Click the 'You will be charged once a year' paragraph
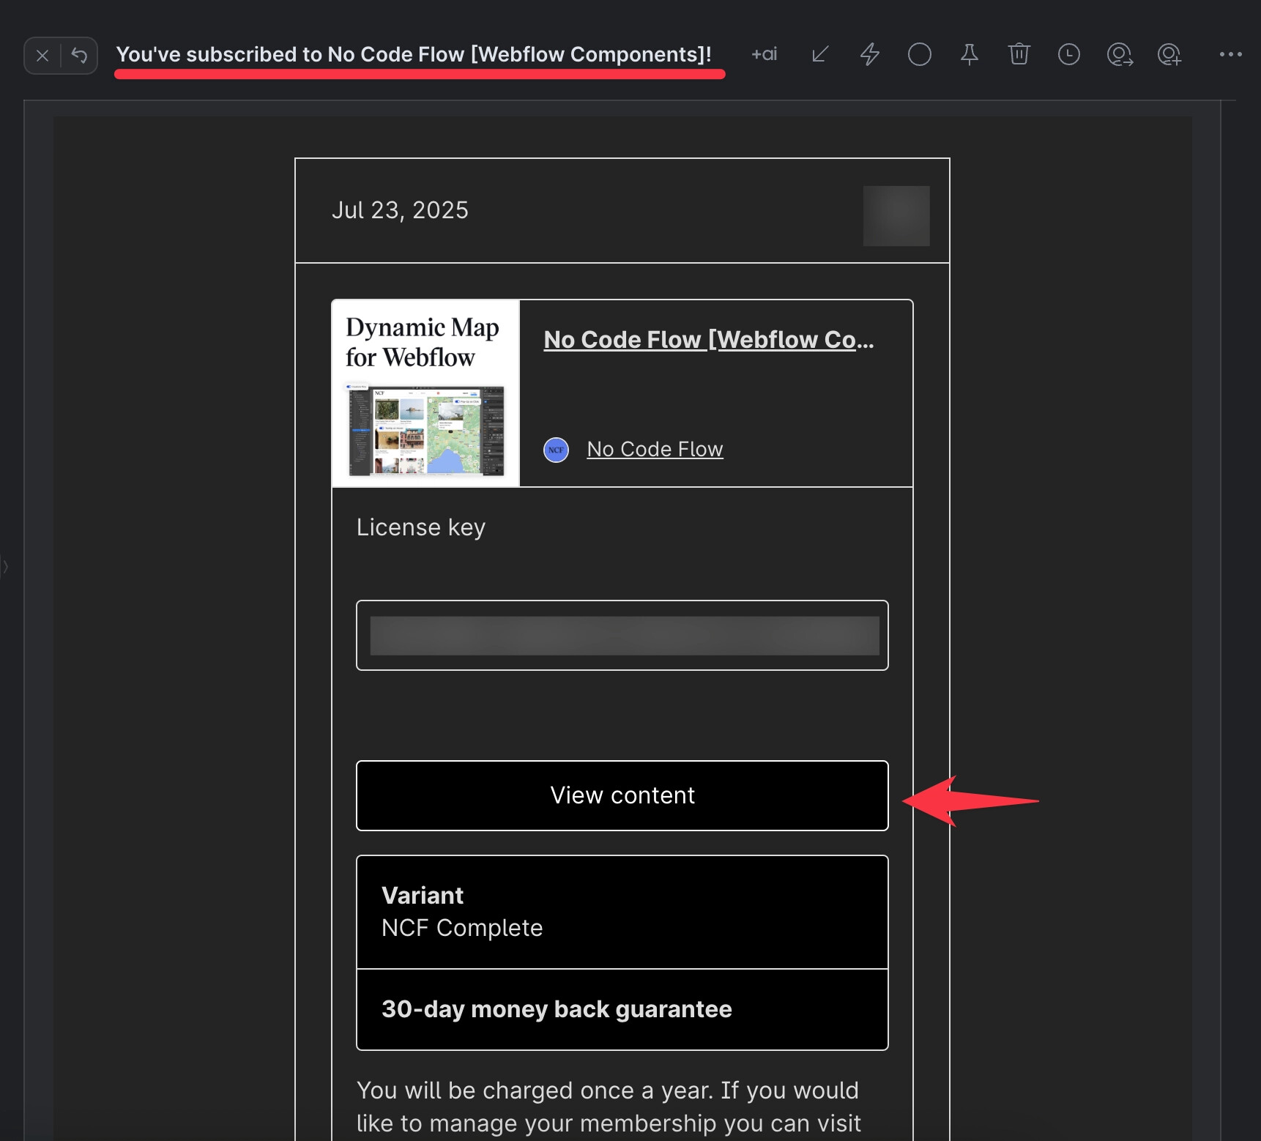Screen dimensions: 1261x1141 609,1107
